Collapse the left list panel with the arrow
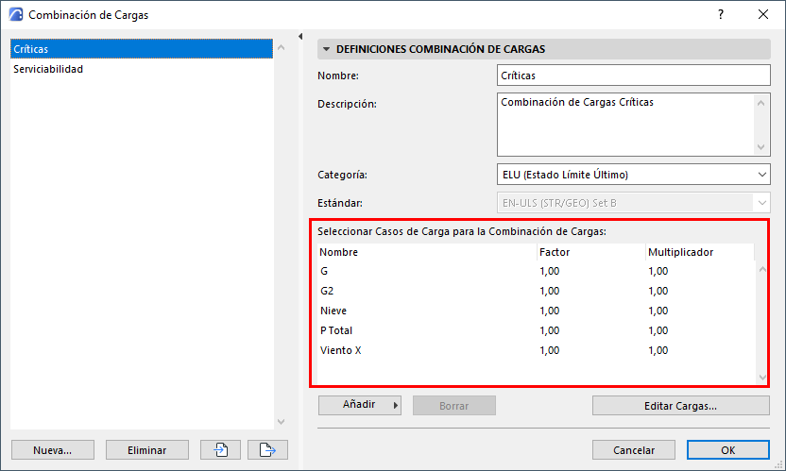This screenshot has width=786, height=471. pos(300,36)
